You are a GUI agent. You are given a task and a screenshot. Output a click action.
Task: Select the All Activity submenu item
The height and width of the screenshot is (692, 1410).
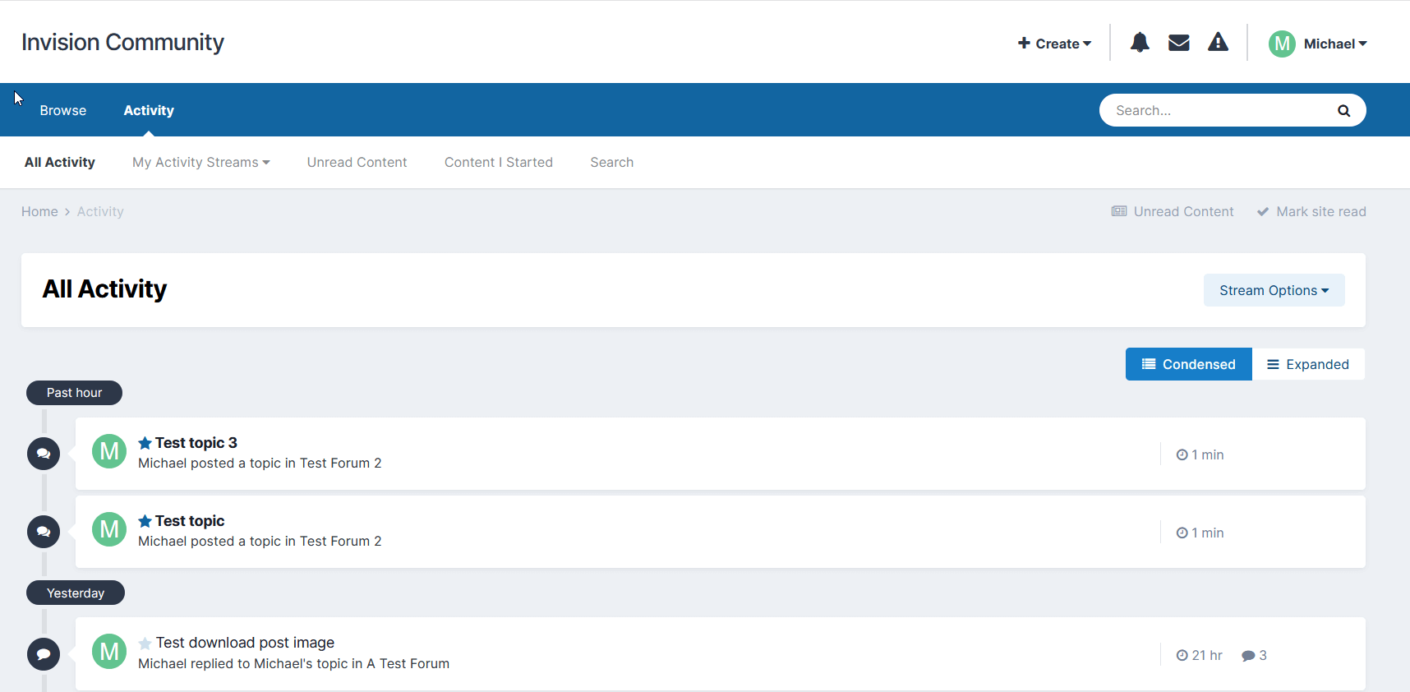click(x=60, y=162)
